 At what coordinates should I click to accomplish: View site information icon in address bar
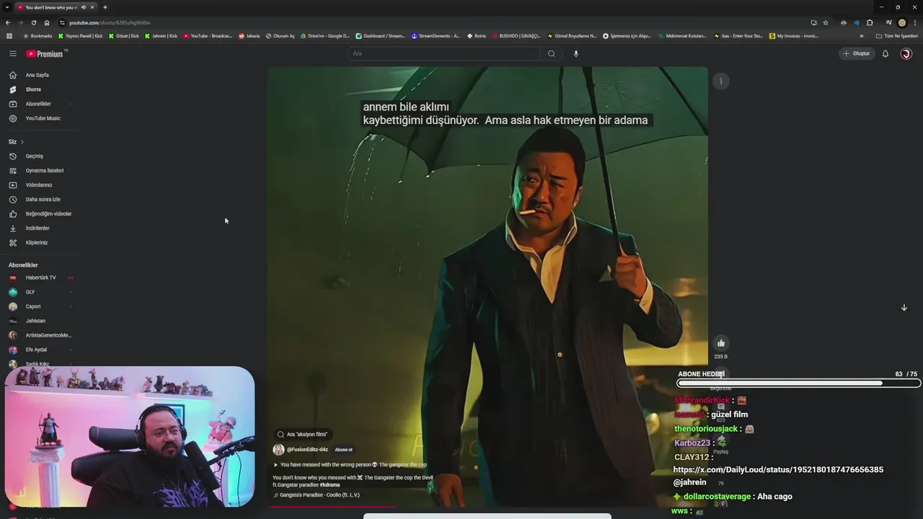(x=62, y=22)
